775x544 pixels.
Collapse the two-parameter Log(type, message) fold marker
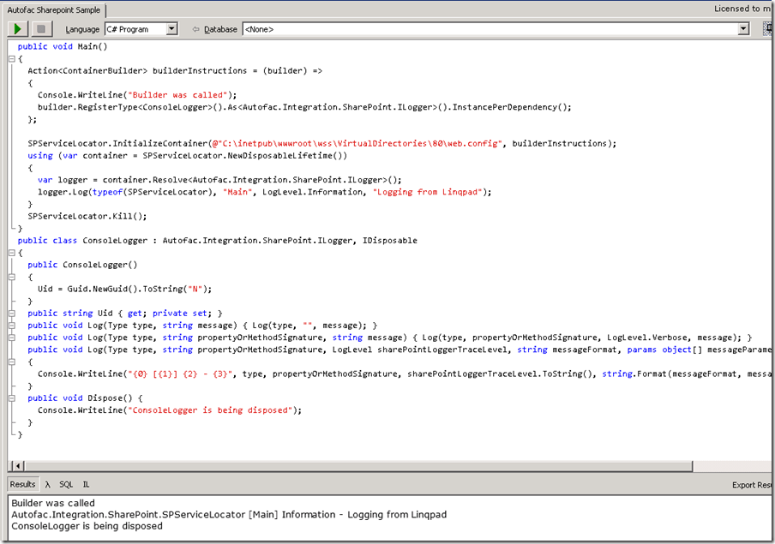[x=12, y=326]
